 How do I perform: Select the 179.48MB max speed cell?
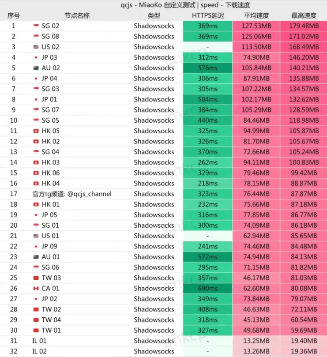[304, 26]
